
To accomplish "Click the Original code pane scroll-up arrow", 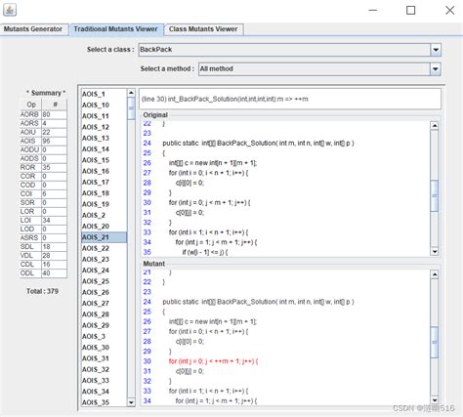I will 435,126.
